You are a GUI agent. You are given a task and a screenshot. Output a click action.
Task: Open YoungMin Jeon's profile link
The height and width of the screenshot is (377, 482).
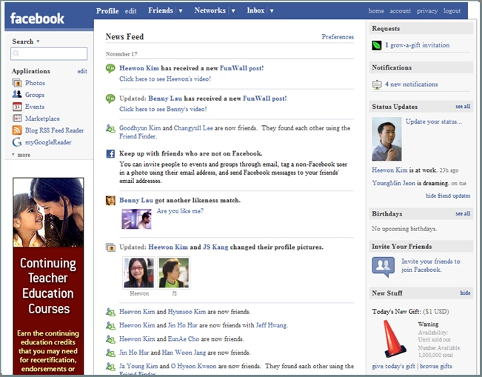[393, 183]
